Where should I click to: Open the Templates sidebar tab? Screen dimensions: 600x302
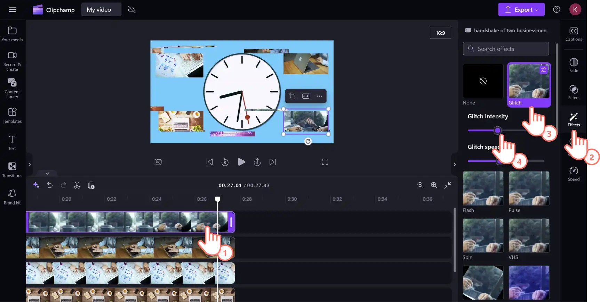12,115
